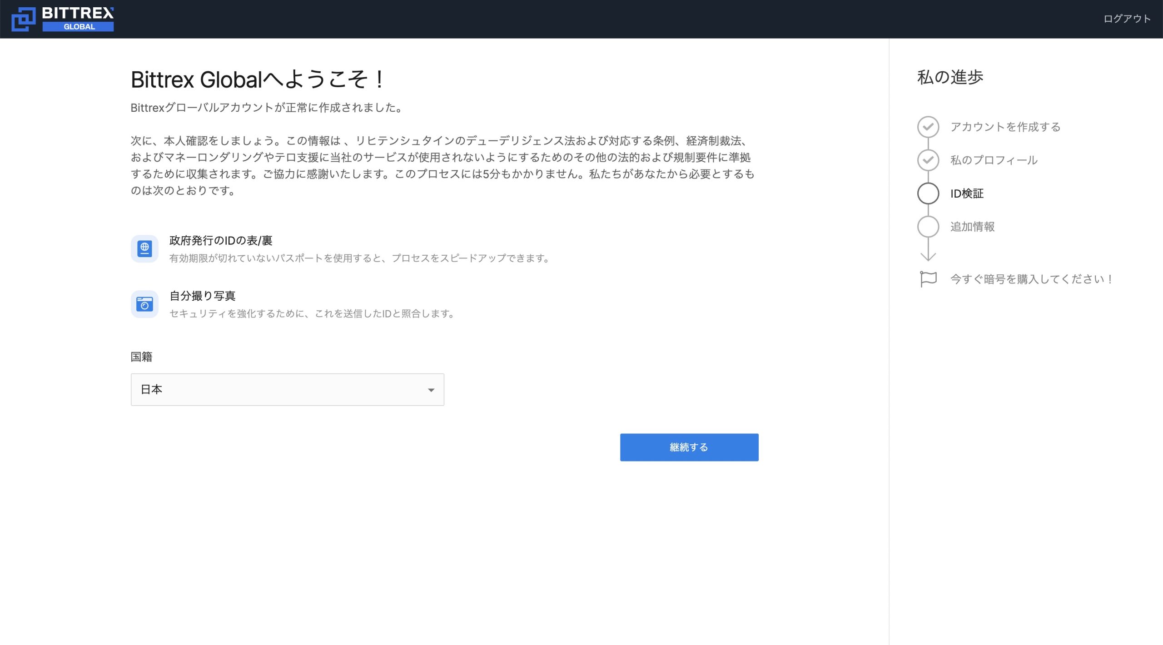Click the 今すぐ暗号を購入してください link
Screen dimensions: 1163x645
tap(1030, 278)
